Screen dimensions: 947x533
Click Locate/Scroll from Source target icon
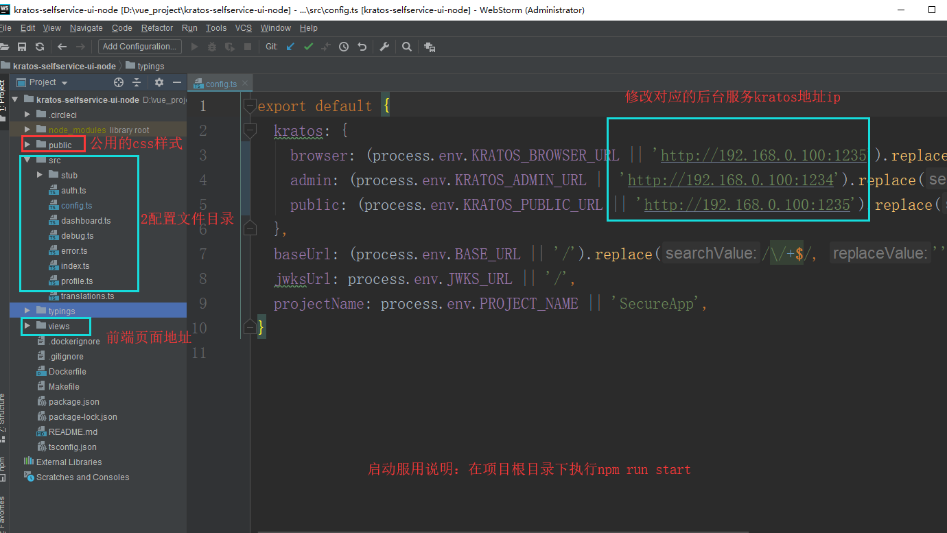click(x=119, y=82)
